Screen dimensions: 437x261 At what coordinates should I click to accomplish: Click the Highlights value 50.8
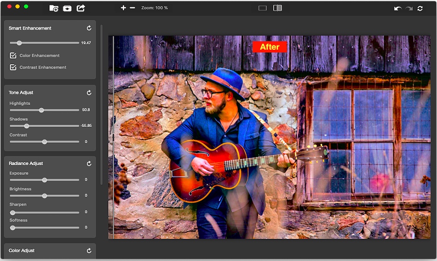tap(86, 110)
